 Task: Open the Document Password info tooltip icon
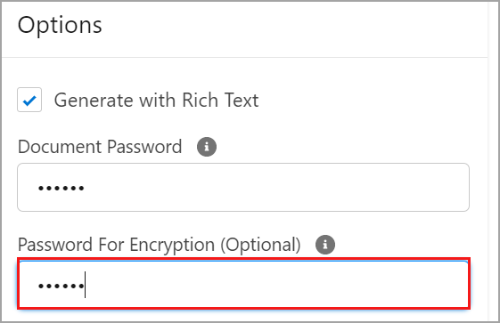tap(207, 147)
